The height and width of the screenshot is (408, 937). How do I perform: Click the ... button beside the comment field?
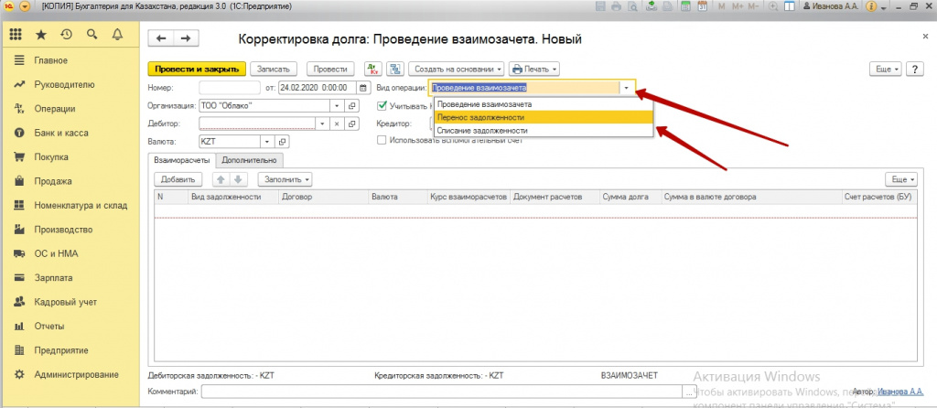[688, 392]
